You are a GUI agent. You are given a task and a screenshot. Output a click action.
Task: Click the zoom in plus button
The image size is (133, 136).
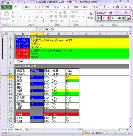(x=127, y=133)
